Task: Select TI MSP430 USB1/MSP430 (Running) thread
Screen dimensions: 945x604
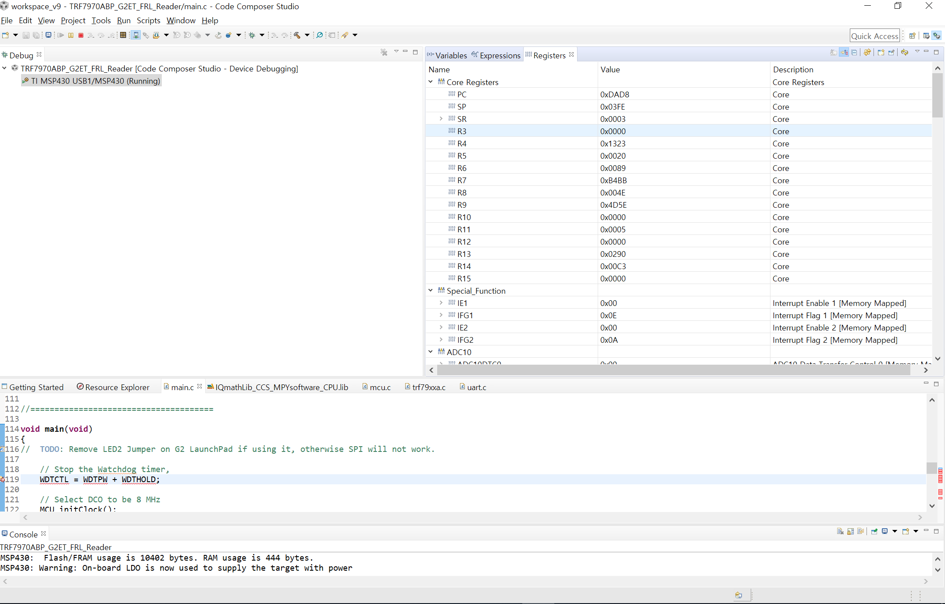Action: [x=95, y=81]
